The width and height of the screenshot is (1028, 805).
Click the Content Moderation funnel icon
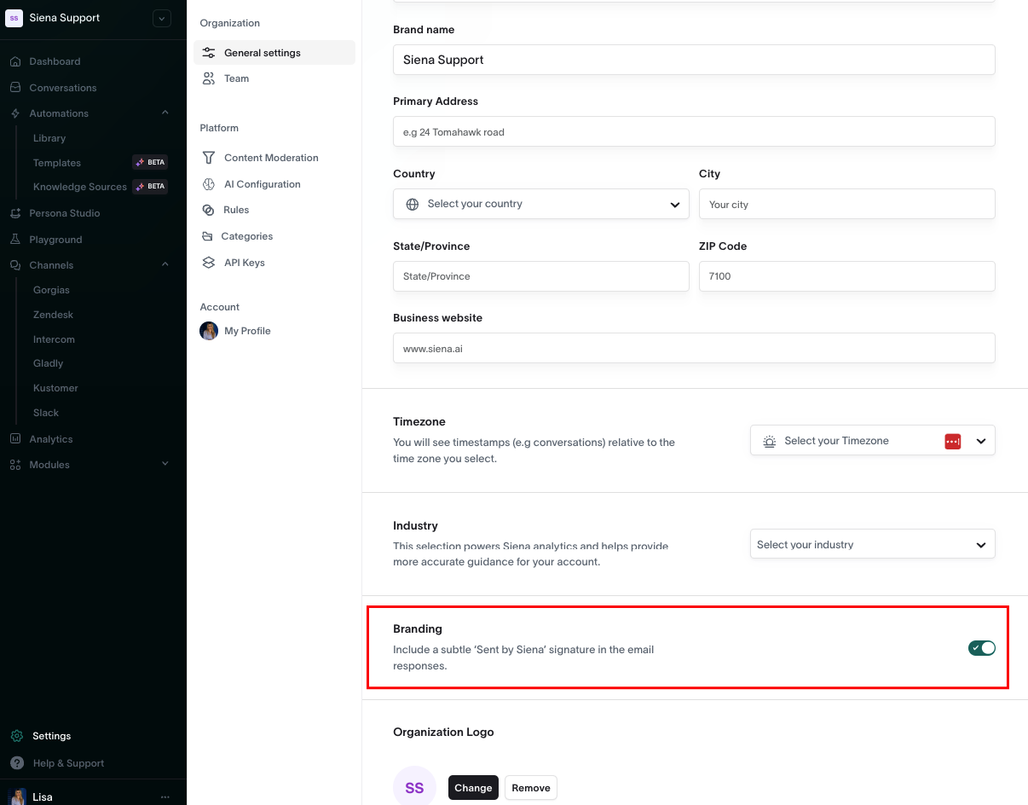209,158
